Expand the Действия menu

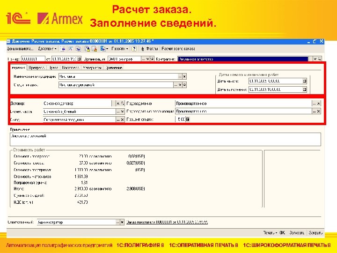(x=47, y=49)
